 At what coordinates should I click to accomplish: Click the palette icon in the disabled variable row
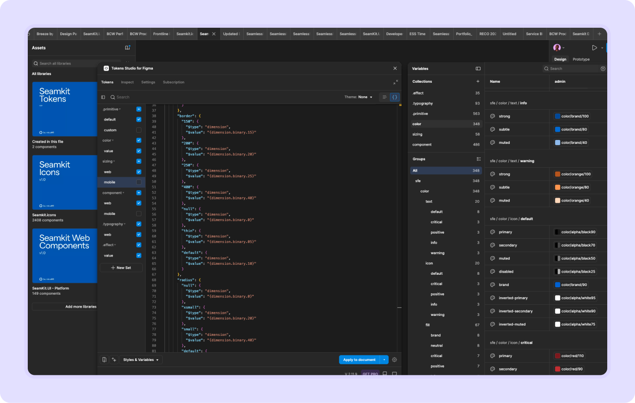pos(493,272)
